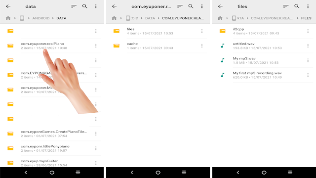Show options for com.eyponrGames.CreatePianoTile folder

[x=96, y=133]
